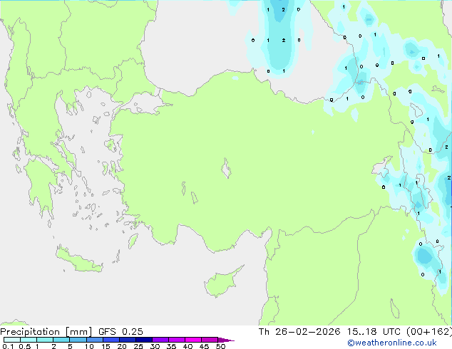Click the '25' legend scale label

(x=138, y=346)
